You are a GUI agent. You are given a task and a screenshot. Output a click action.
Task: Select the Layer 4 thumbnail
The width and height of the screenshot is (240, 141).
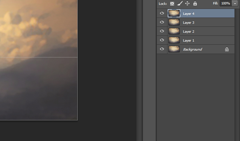tap(174, 13)
